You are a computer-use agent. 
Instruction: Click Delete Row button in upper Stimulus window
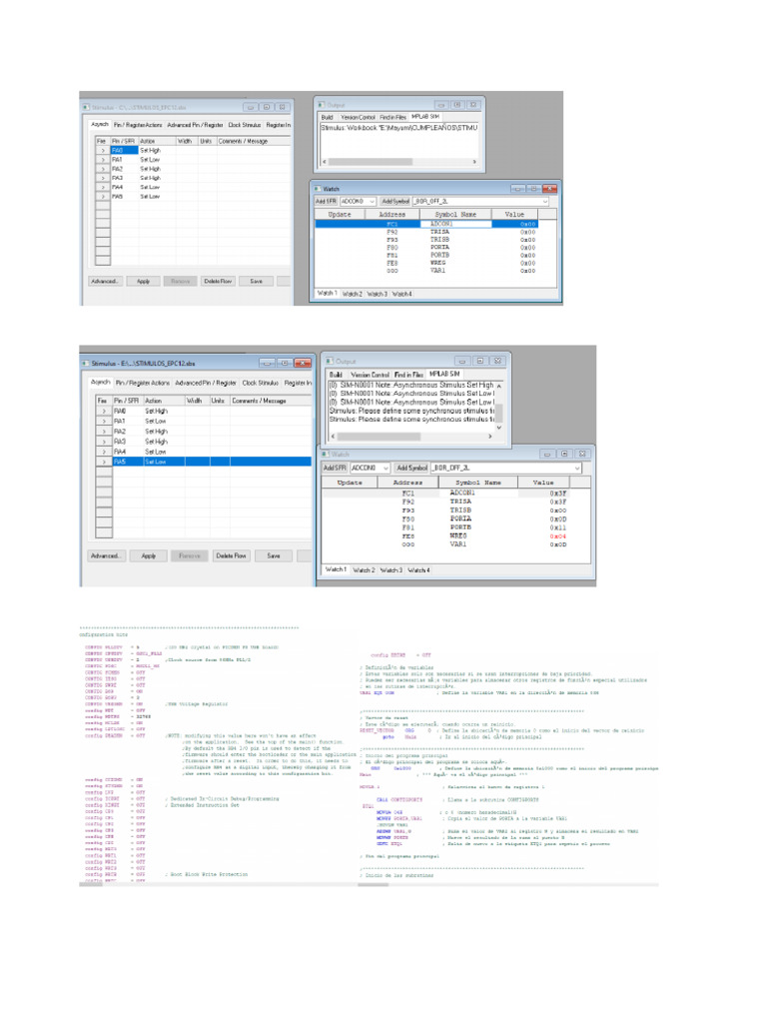pos(218,281)
